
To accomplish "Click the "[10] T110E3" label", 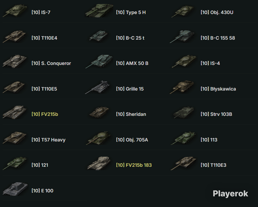I will pyautogui.click(x=214, y=165).
